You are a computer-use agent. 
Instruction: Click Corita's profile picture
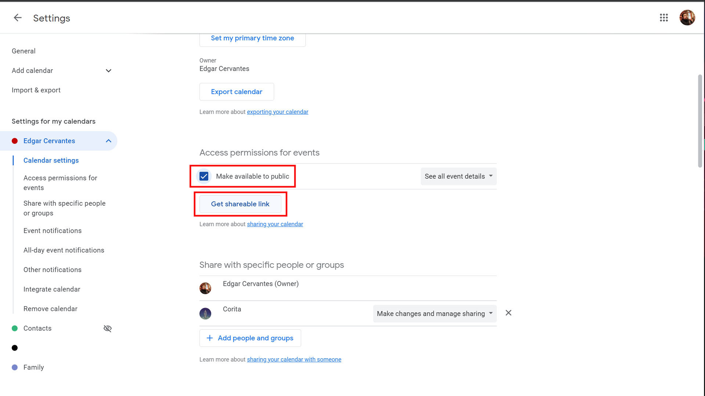pyautogui.click(x=205, y=313)
